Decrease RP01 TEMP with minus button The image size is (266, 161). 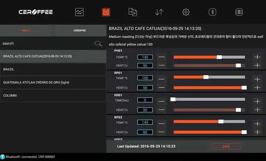pyautogui.click(x=161, y=79)
